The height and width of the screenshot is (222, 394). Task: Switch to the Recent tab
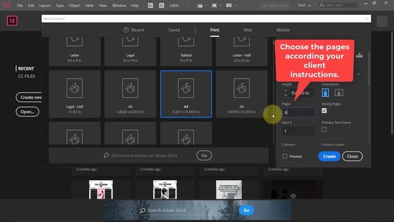134,30
